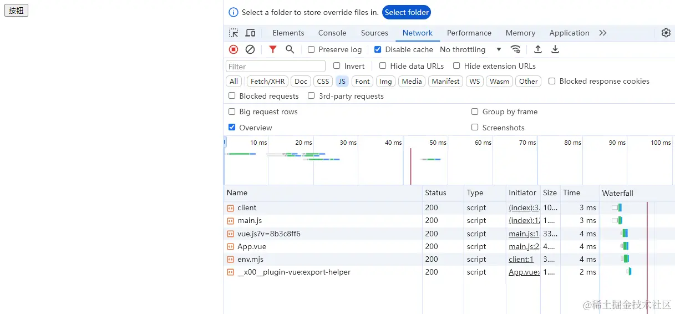675x314 pixels.
Task: Filter by Doc type
Action: (301, 81)
